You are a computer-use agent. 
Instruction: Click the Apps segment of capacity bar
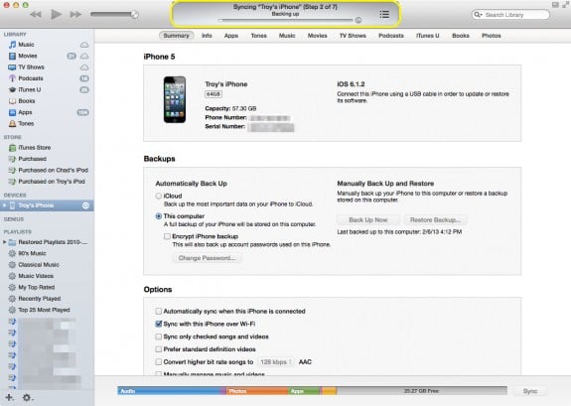coord(305,391)
